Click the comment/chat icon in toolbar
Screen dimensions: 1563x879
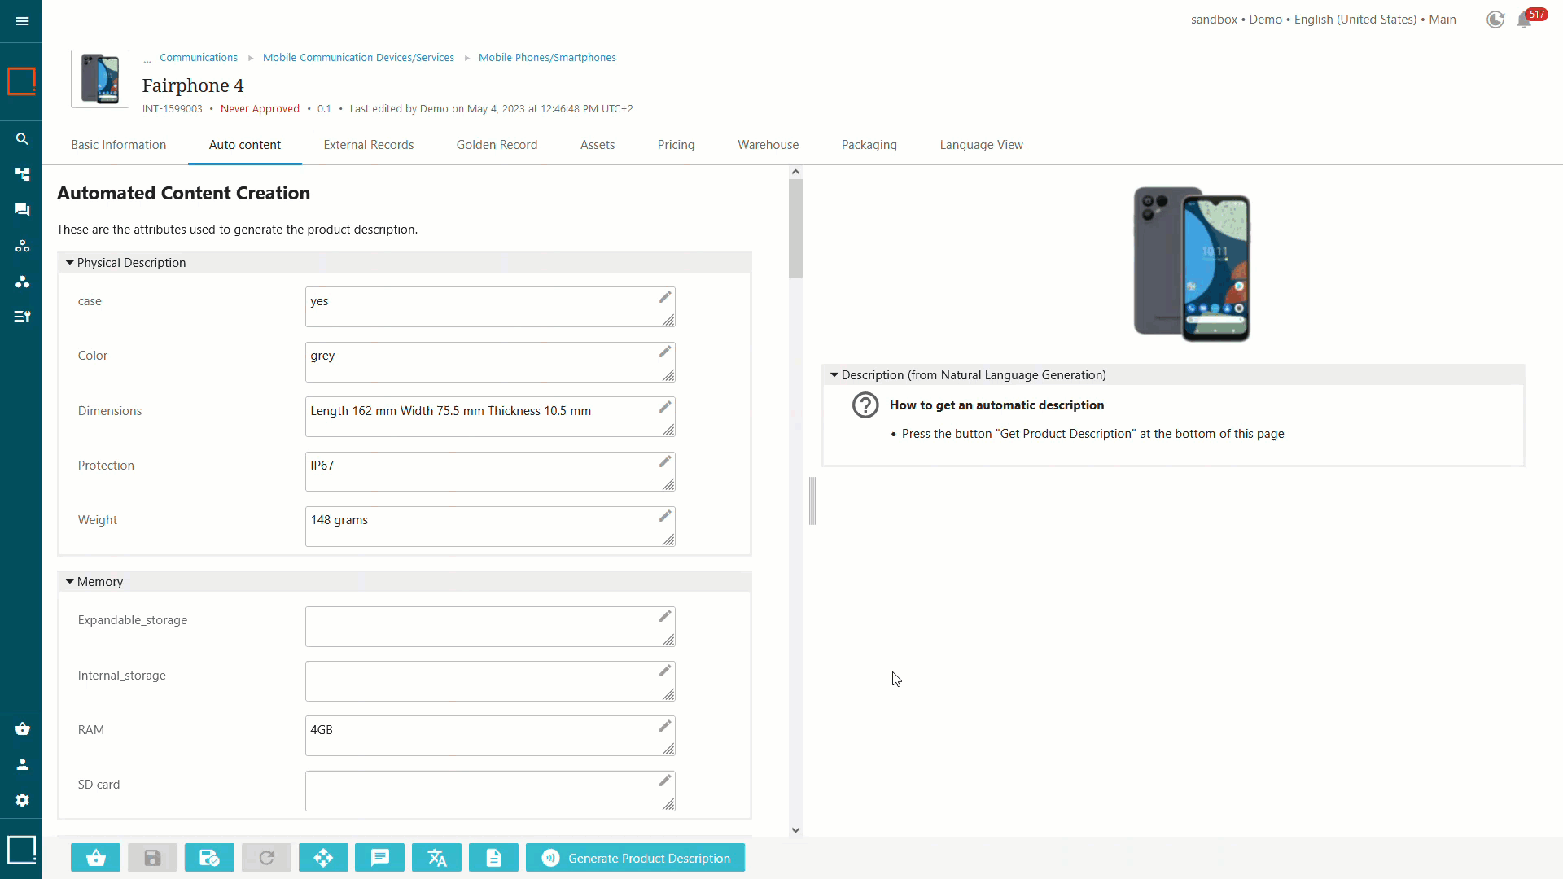click(380, 858)
